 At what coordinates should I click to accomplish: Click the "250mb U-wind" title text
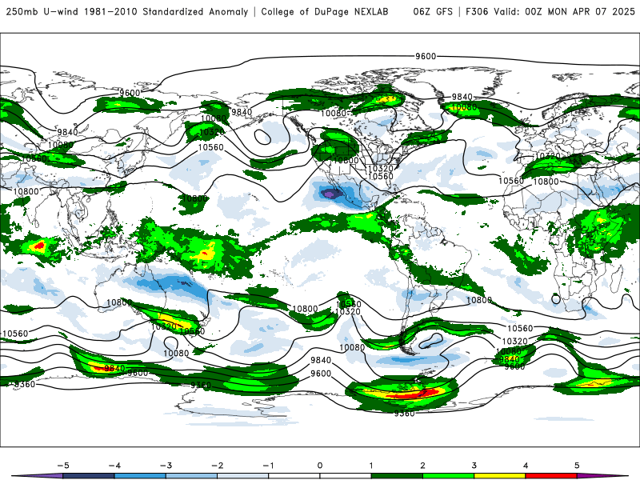[43, 11]
